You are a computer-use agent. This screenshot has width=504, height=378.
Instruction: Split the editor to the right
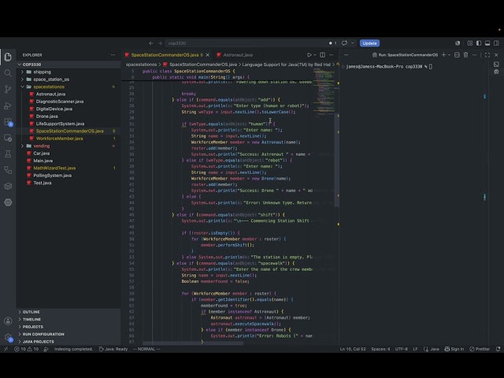(x=322, y=55)
